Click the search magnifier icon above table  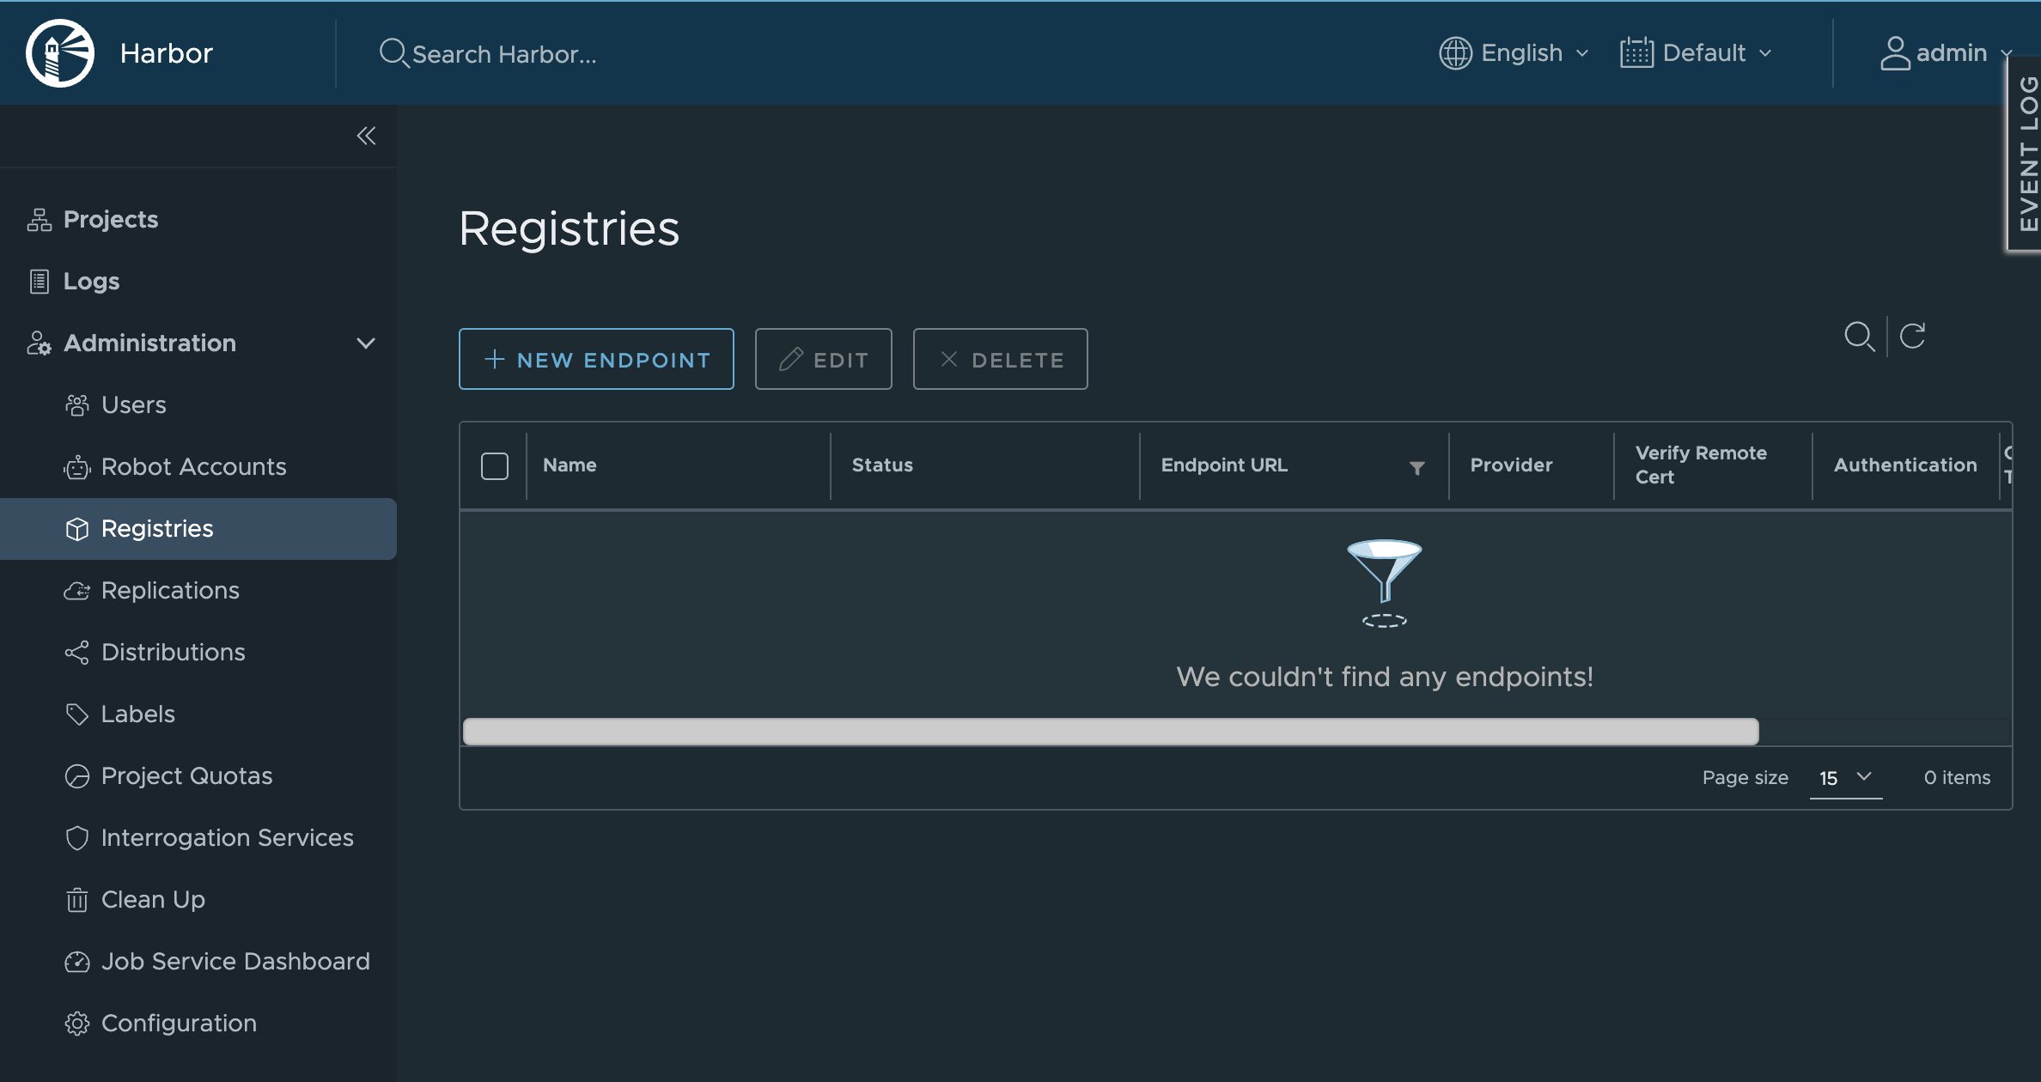pyautogui.click(x=1859, y=336)
